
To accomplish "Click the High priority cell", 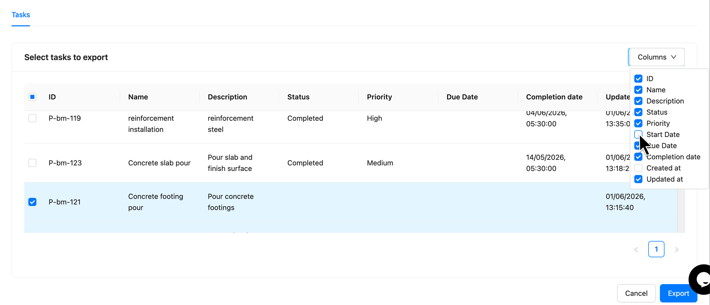I will click(x=374, y=118).
